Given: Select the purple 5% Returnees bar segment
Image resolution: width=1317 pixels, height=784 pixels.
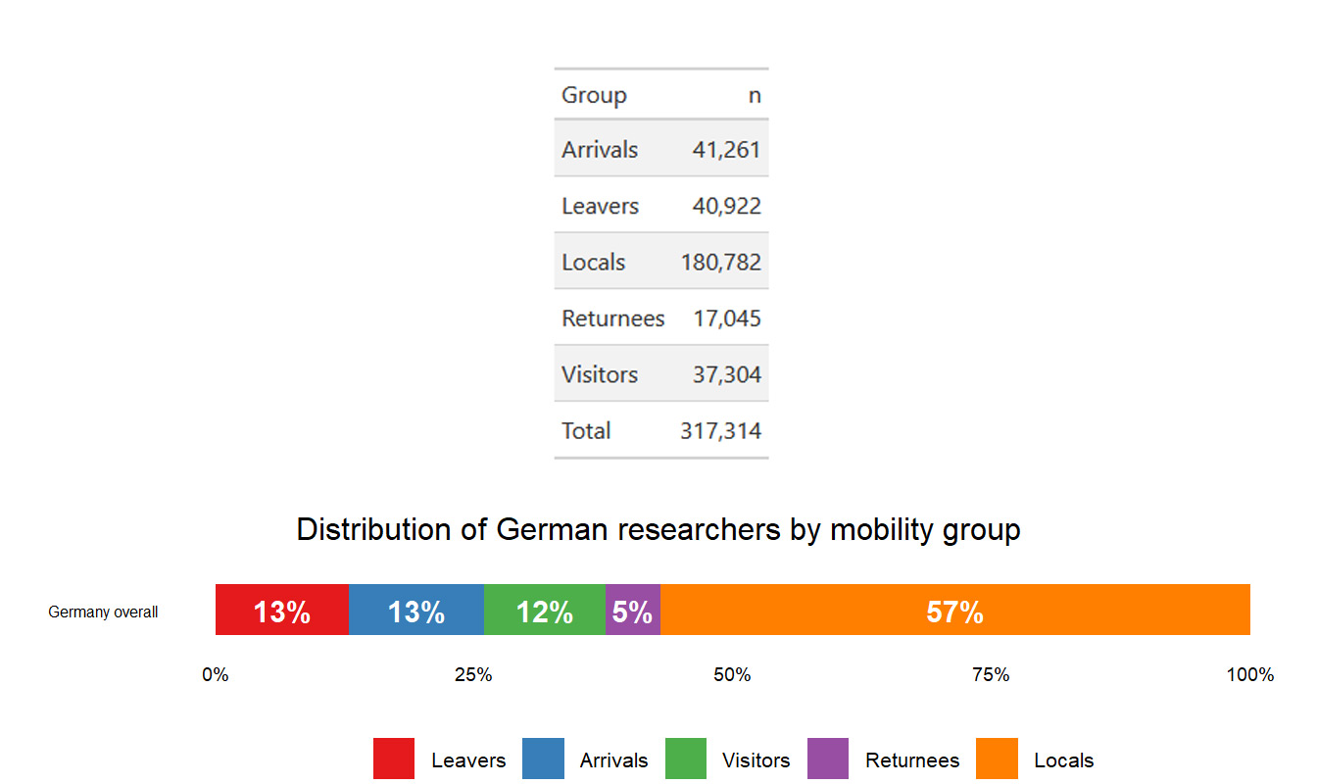Looking at the screenshot, I should coord(633,610).
